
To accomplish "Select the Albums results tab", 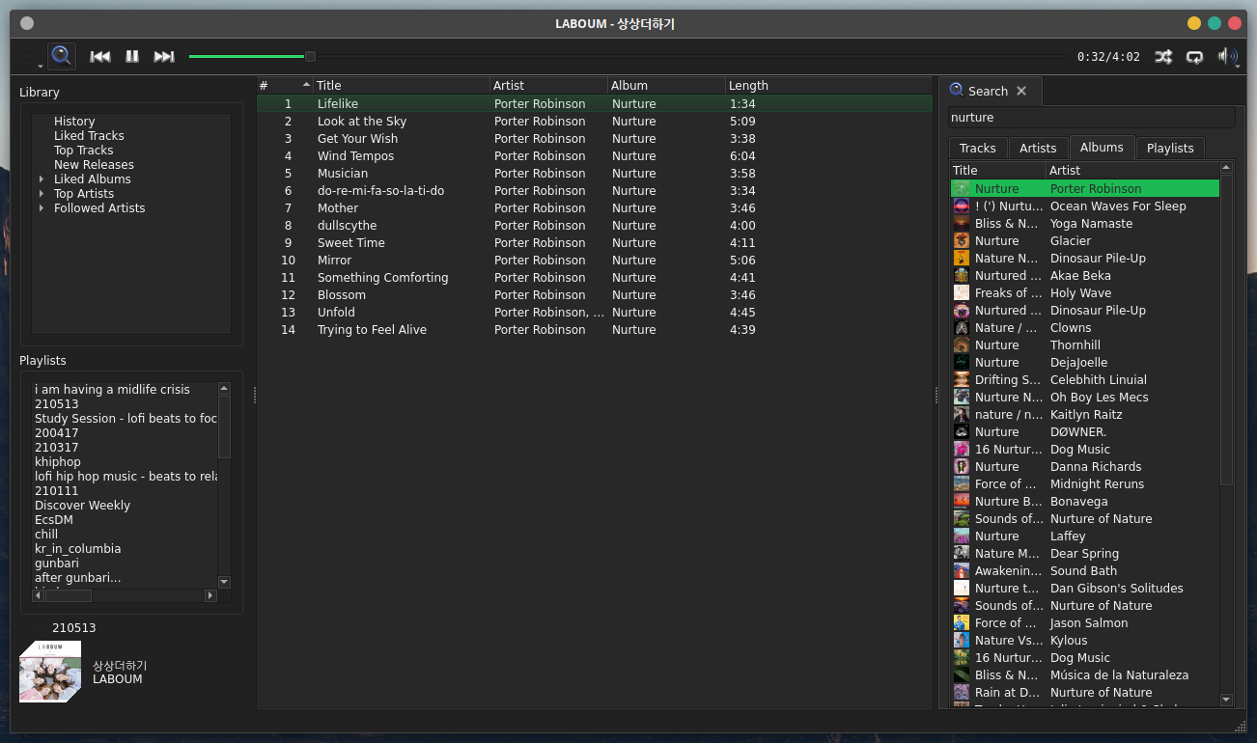I will tap(1102, 147).
